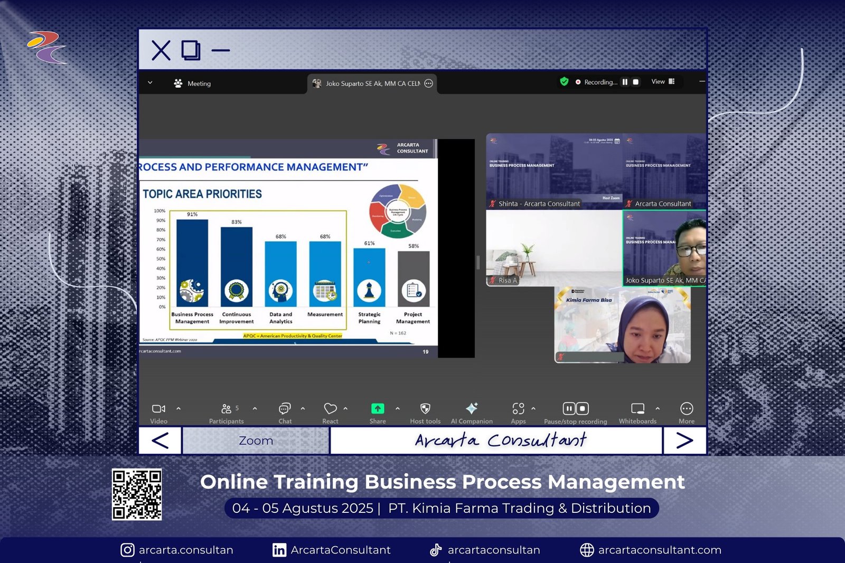Pause the recording in top bar
Viewport: 845px width, 563px height.
625,82
